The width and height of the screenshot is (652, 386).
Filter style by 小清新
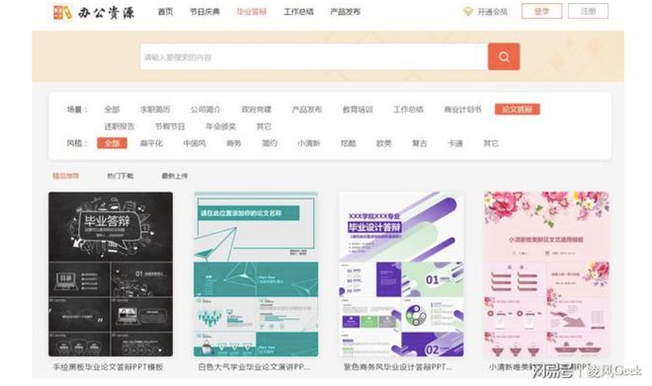coord(308,143)
